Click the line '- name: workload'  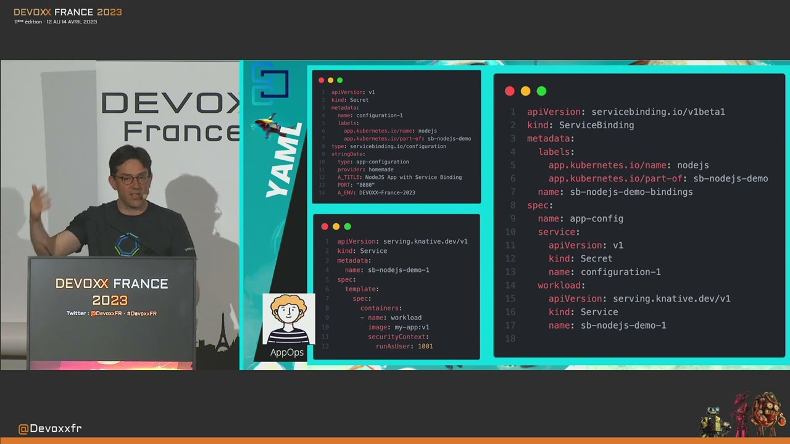coord(391,318)
